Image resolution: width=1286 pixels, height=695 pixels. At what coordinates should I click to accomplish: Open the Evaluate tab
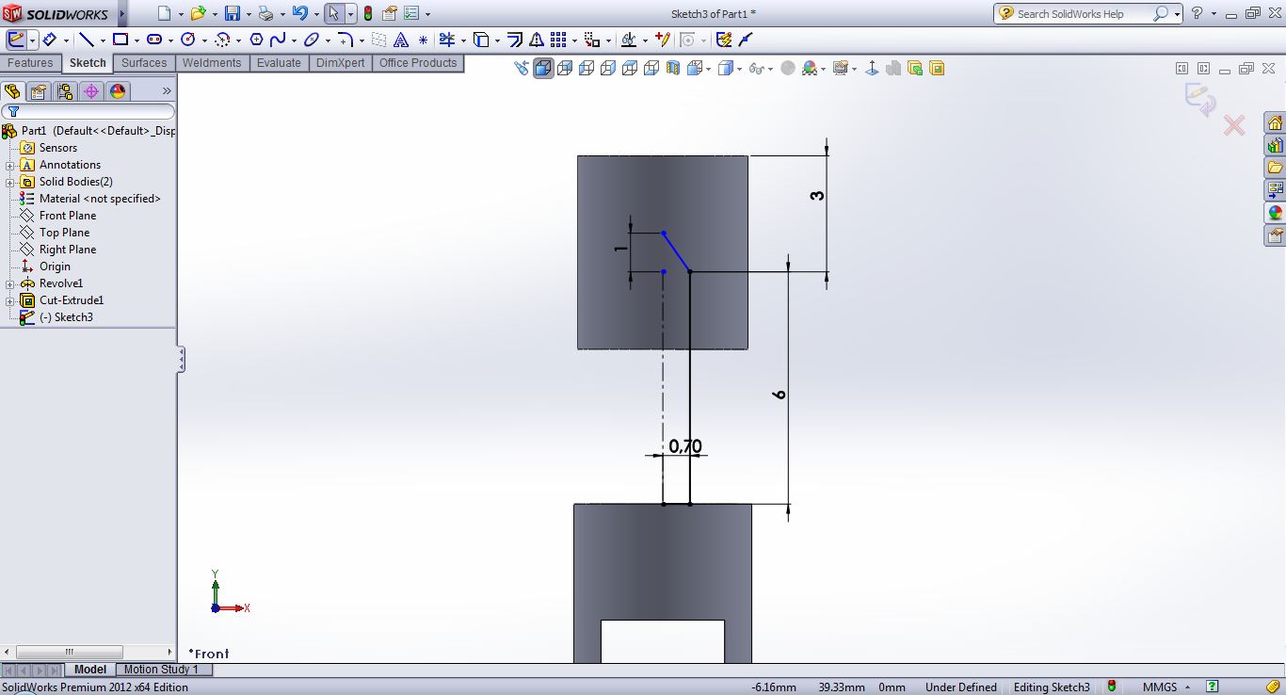point(279,63)
